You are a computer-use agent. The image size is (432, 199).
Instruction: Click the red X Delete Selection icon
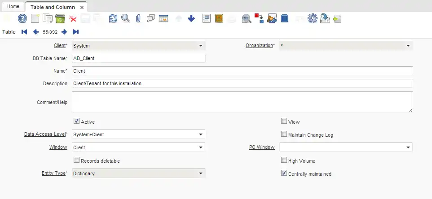coord(73,19)
